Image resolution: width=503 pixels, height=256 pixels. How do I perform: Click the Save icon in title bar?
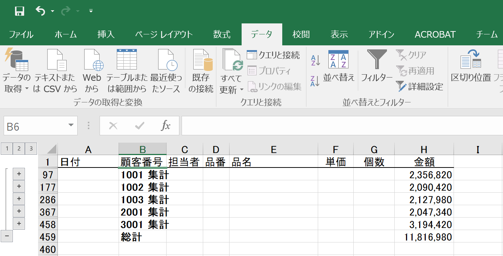pos(19,11)
